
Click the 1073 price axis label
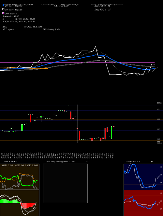pyautogui.click(x=158, y=109)
